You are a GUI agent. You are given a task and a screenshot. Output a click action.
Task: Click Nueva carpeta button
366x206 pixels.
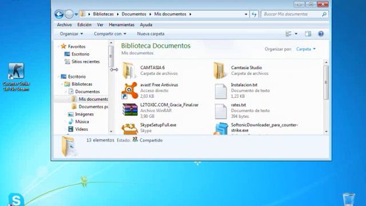pos(150,34)
